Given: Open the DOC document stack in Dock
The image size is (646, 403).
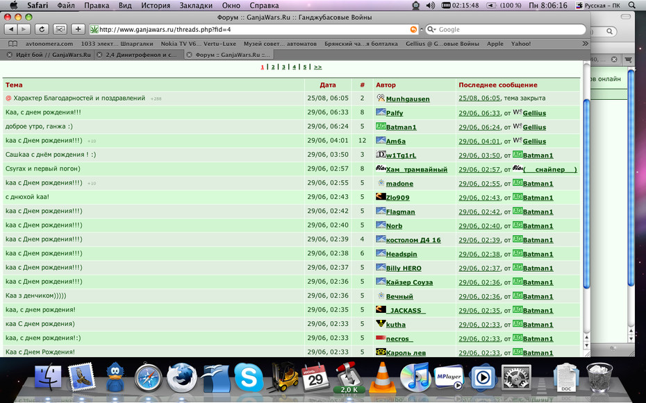Looking at the screenshot, I should click(x=566, y=377).
